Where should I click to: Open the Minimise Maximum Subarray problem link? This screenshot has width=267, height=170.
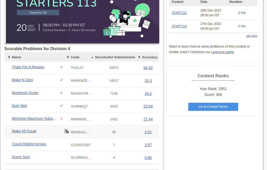tap(34, 119)
